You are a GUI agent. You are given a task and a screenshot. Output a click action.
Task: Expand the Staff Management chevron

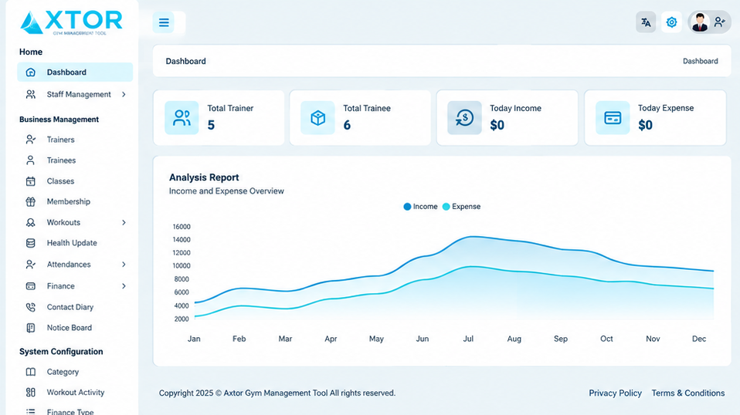click(124, 94)
